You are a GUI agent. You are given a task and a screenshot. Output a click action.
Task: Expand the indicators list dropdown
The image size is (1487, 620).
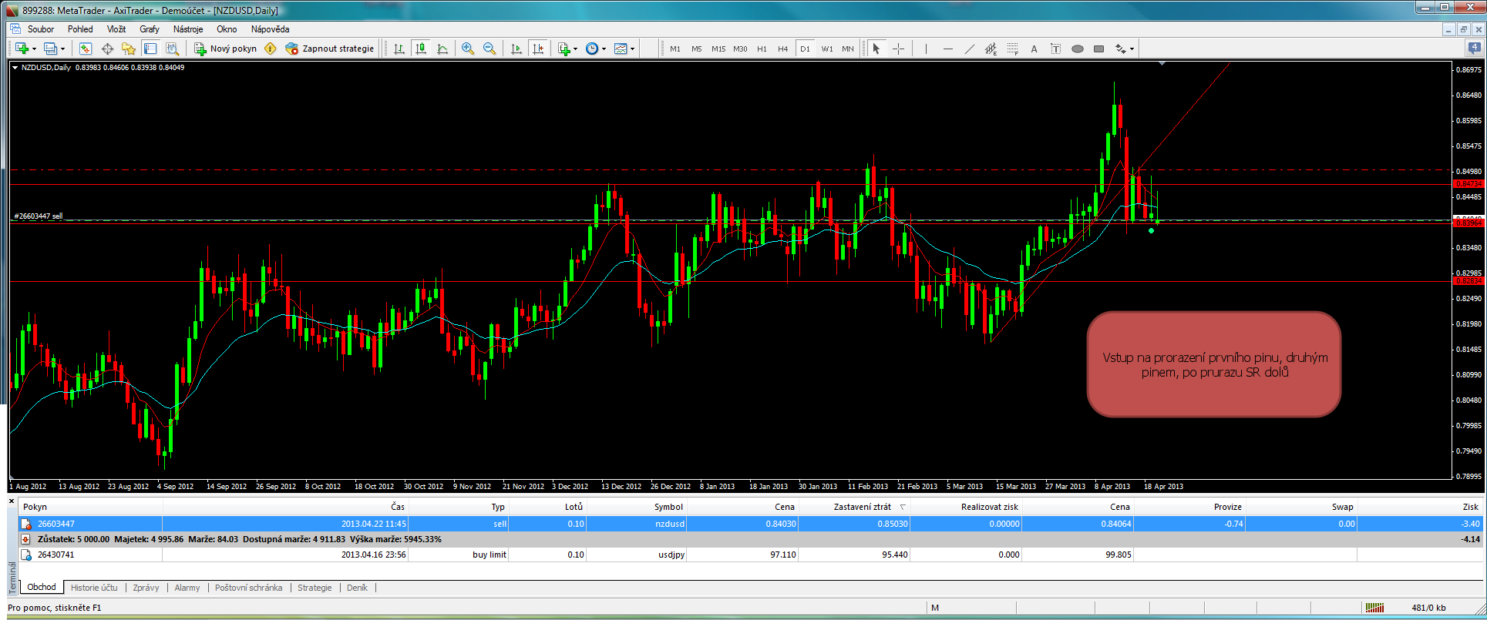pos(575,49)
